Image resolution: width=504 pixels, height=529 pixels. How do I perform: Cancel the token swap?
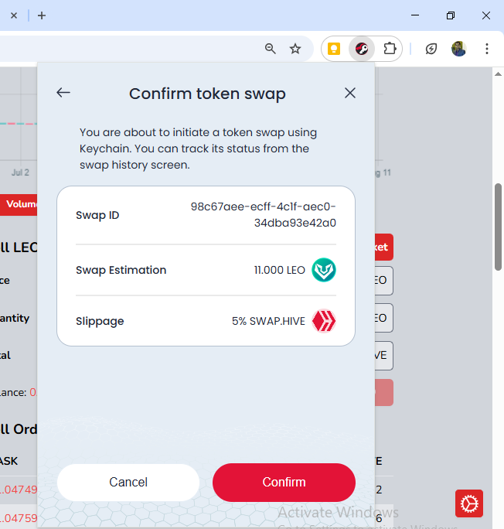tap(128, 482)
